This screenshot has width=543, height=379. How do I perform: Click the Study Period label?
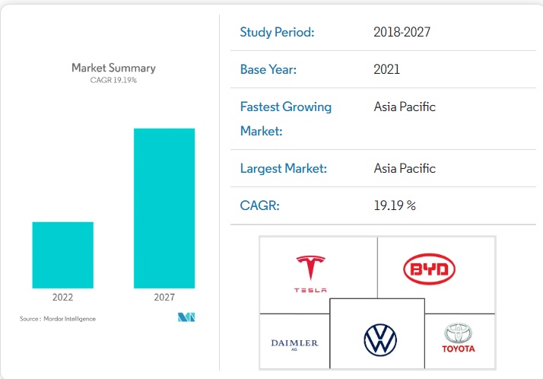coord(277,32)
